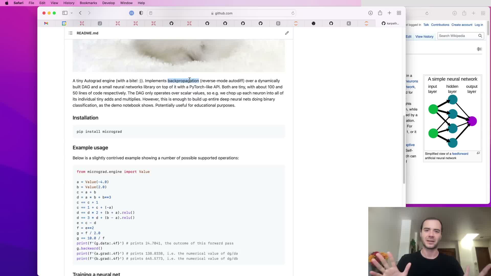
Task: Toggle Reader view in address bar
Action: coord(151,13)
